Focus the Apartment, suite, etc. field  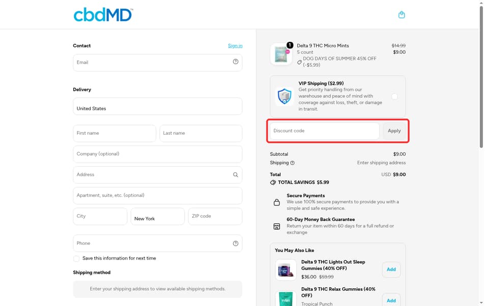point(157,196)
